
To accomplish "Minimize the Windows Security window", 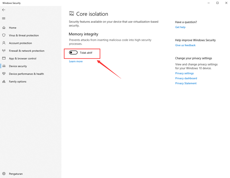I will (209, 3).
